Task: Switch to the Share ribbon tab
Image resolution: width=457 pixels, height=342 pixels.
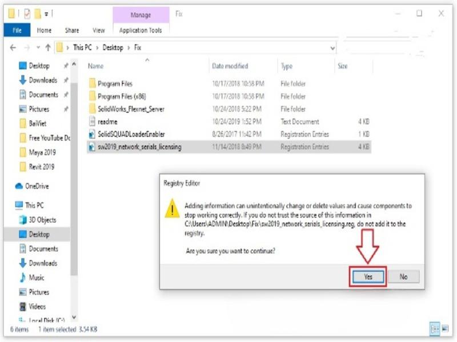Action: coord(72,30)
